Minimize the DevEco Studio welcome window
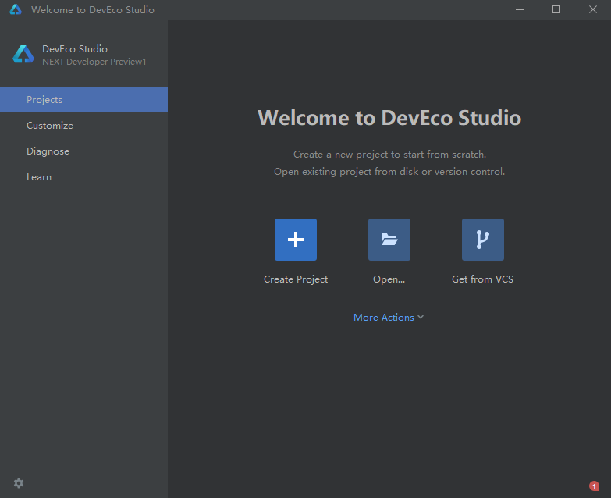Viewport: 611px width, 498px height. tap(520, 10)
